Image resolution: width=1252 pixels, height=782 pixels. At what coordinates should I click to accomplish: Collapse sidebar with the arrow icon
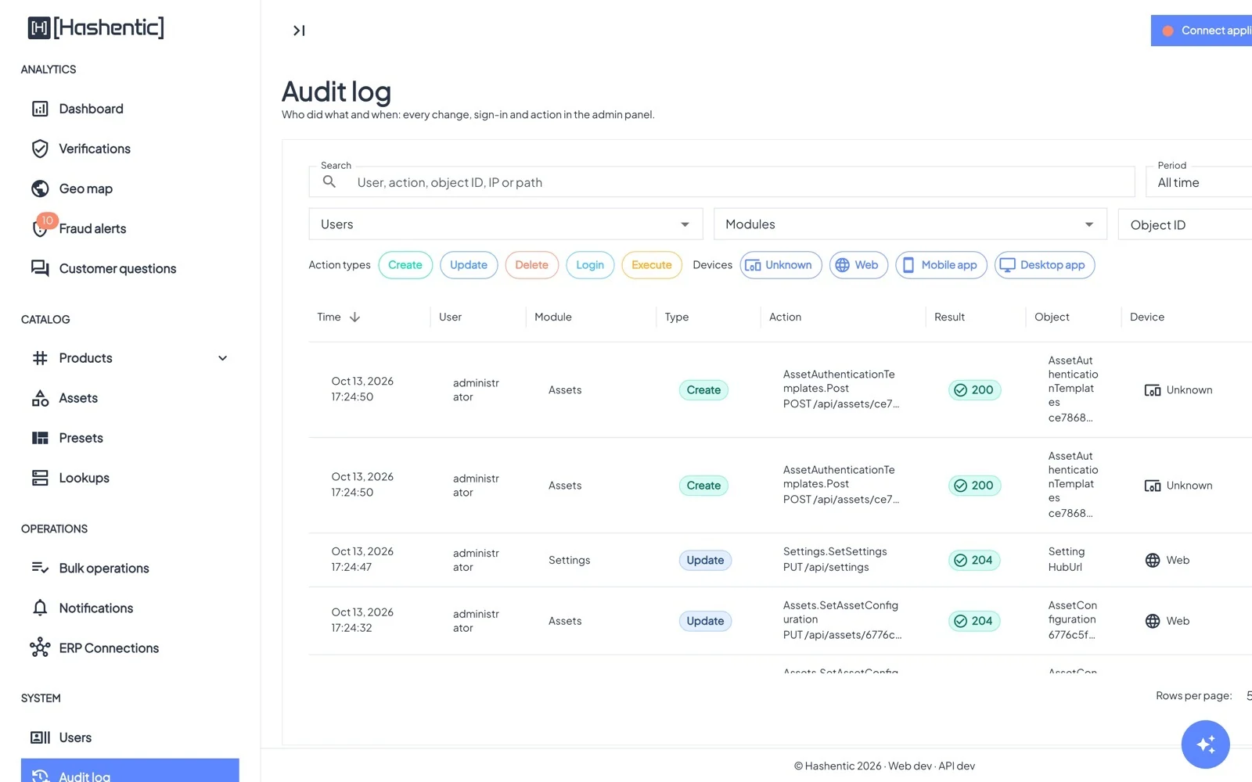[299, 30]
